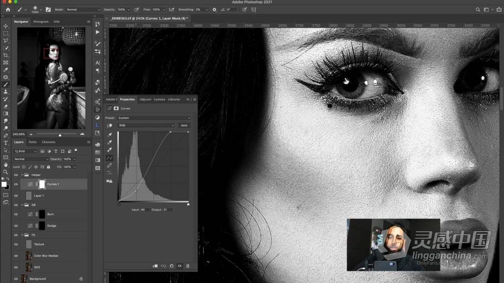Reset Curves to adjustment defaults
This screenshot has width=504, height=283.
(171, 266)
